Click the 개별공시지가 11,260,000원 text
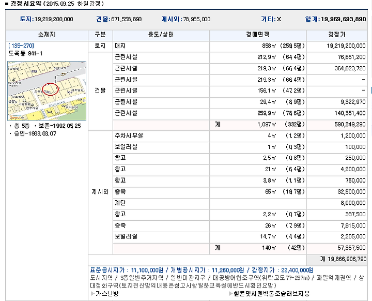372x301 pixels. click(x=207, y=270)
